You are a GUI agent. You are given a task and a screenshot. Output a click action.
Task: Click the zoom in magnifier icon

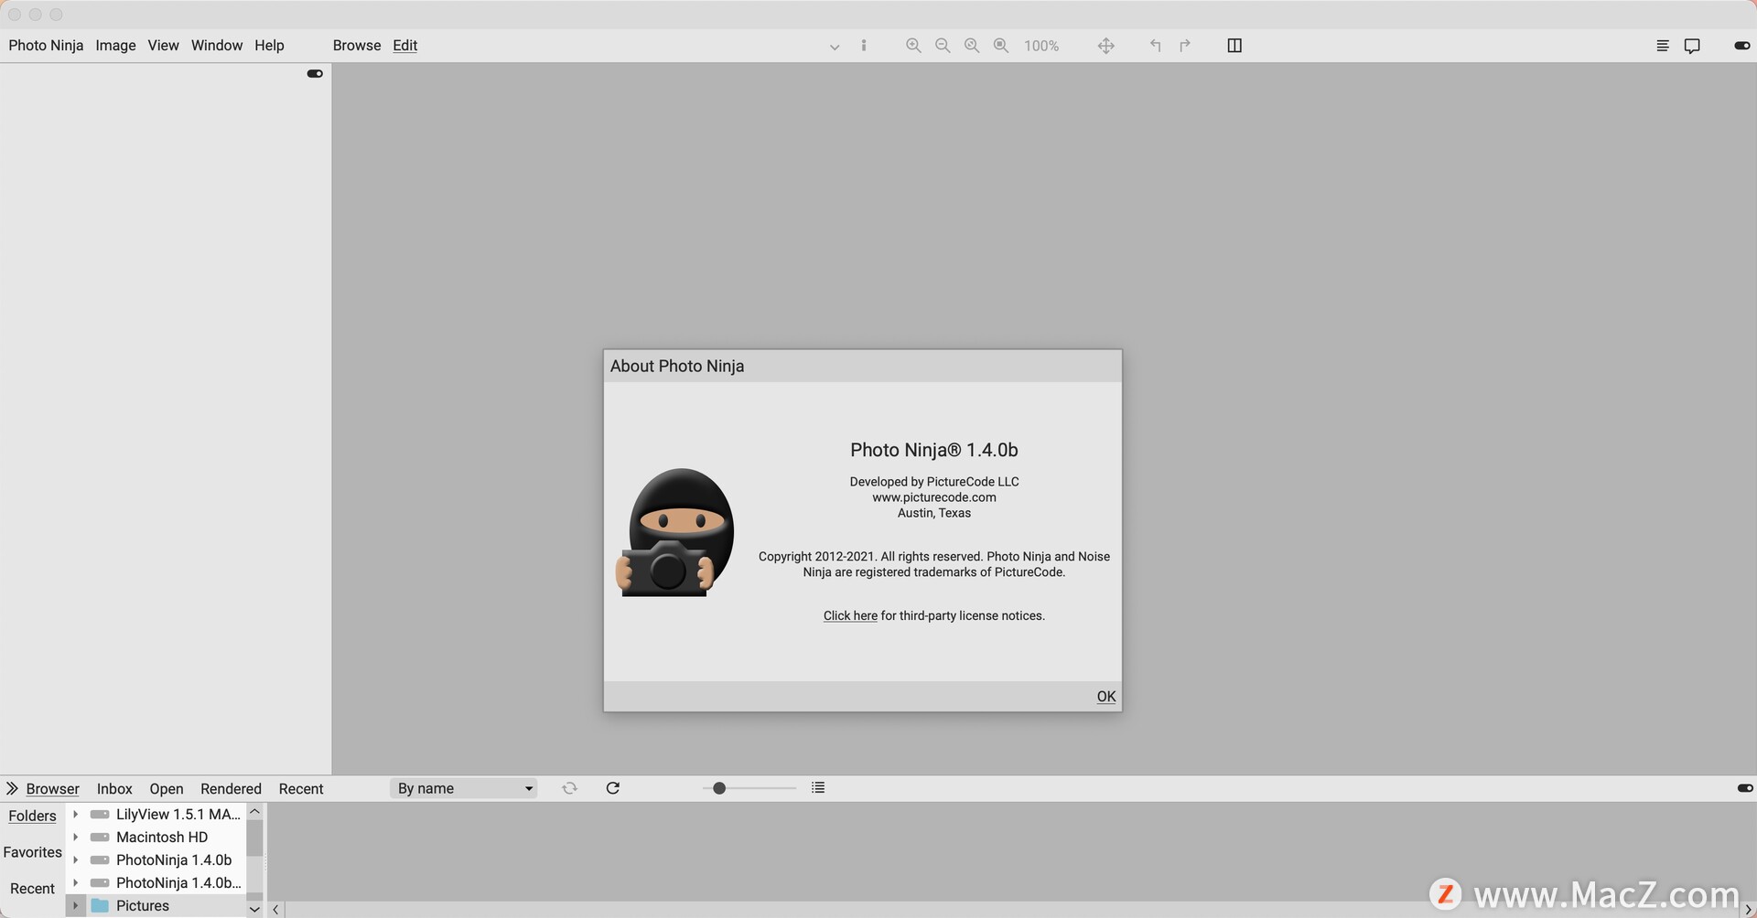tap(913, 46)
